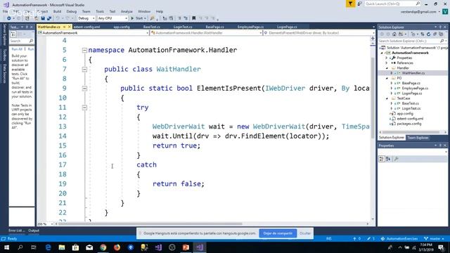Switch to the Team Explorer tab
450x253 pixels.
pos(418,138)
